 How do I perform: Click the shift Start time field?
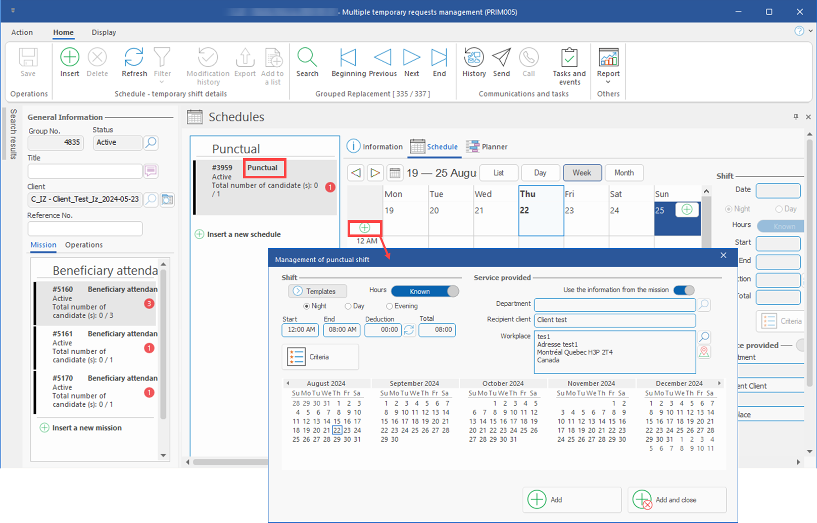(x=301, y=330)
